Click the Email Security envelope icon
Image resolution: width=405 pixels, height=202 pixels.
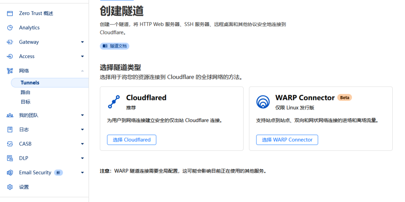[x=10, y=173]
